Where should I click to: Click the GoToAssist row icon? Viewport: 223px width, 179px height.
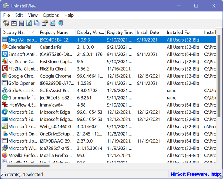tap(5, 90)
